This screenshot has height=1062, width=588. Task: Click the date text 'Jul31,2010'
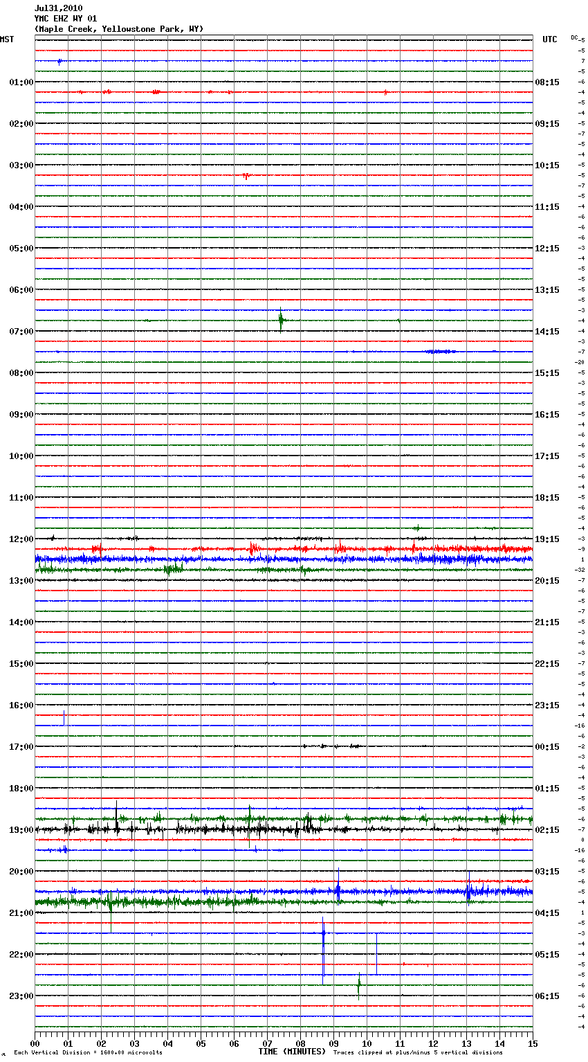58,8
